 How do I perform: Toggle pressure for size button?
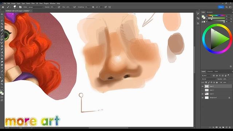[106, 7]
